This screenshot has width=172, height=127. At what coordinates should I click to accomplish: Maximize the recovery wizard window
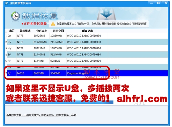tap(158, 3)
